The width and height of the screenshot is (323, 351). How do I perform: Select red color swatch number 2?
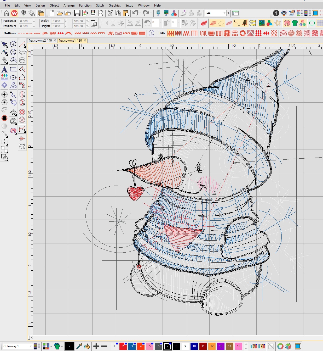123,346
